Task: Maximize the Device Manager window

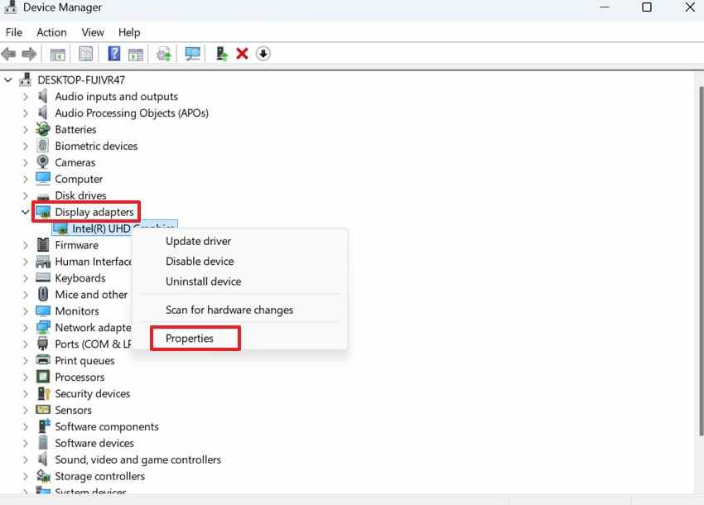Action: coord(647,7)
